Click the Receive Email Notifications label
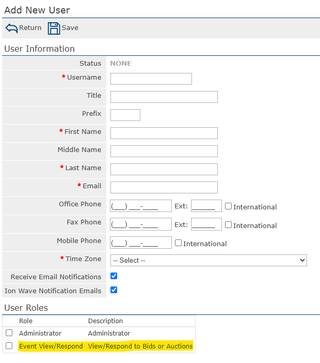The height and width of the screenshot is (363, 320). 56,277
